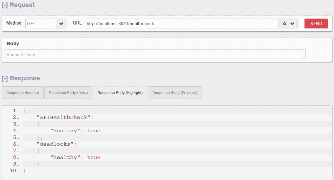This screenshot has width=334, height=180.
Task: Click the true value on line 8
Action: pyautogui.click(x=94, y=157)
